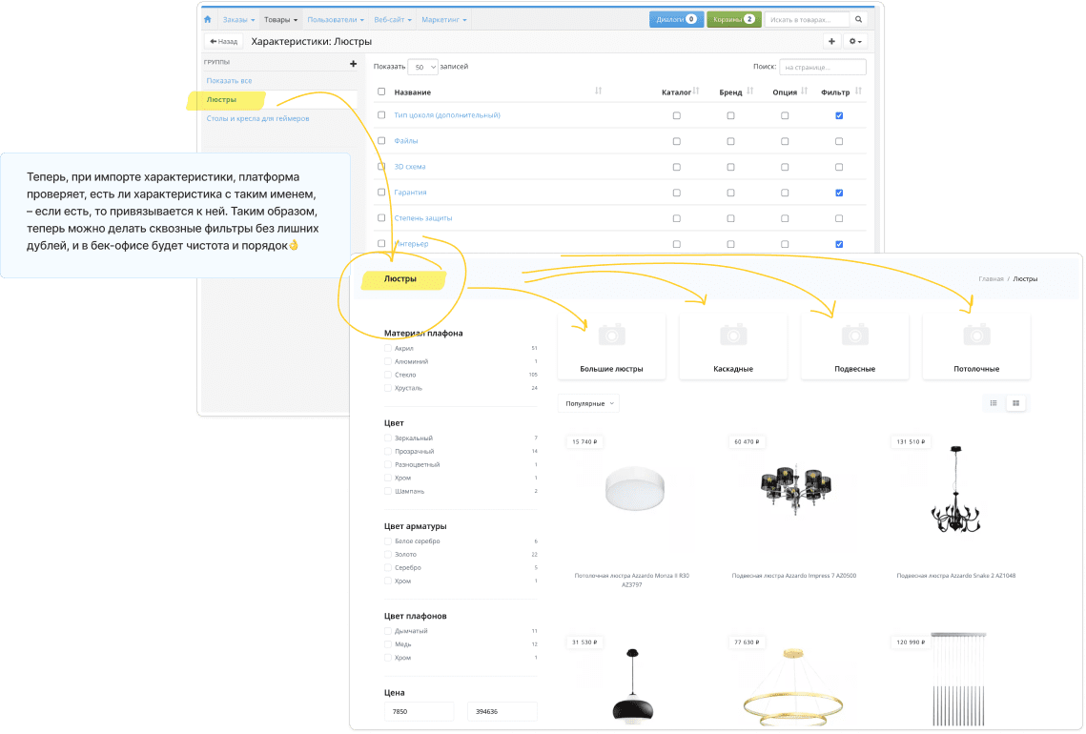Screen dimensions: 1086x734
Task: Click the Диалоги button
Action: tap(676, 19)
